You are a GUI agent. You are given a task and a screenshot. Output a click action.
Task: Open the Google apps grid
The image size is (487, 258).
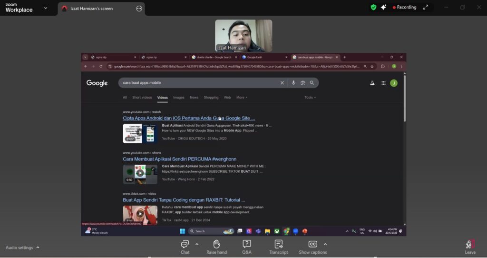coord(384,83)
